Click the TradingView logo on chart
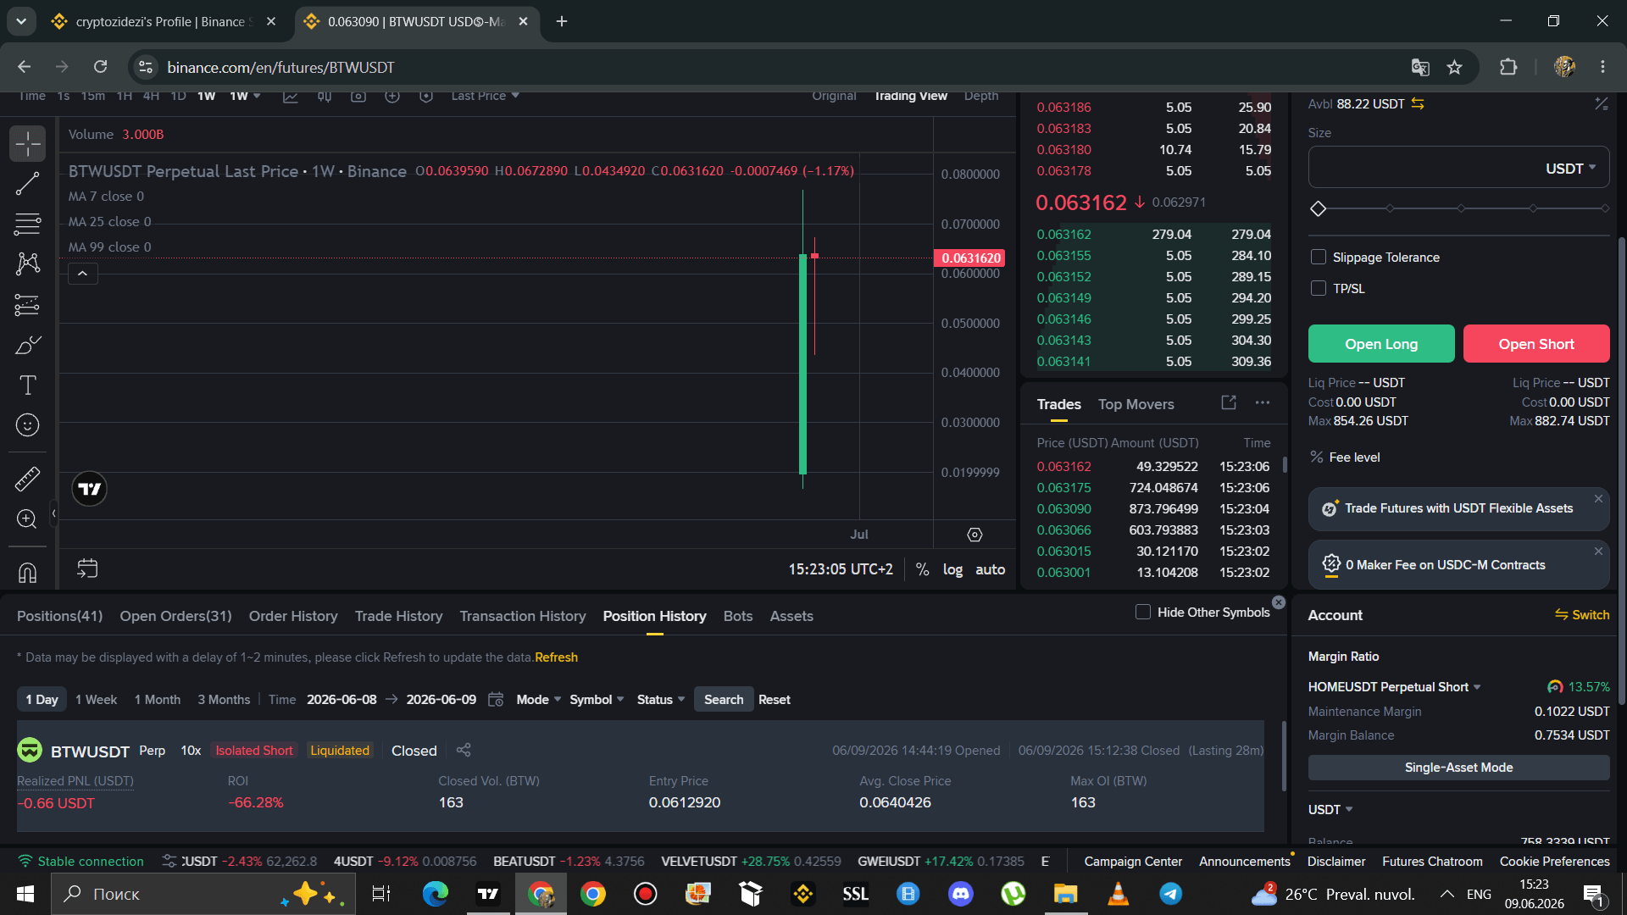The width and height of the screenshot is (1627, 915). (89, 489)
